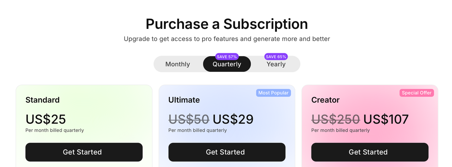Switch billing period to Monthly
Image resolution: width=452 pixels, height=167 pixels.
coord(178,64)
